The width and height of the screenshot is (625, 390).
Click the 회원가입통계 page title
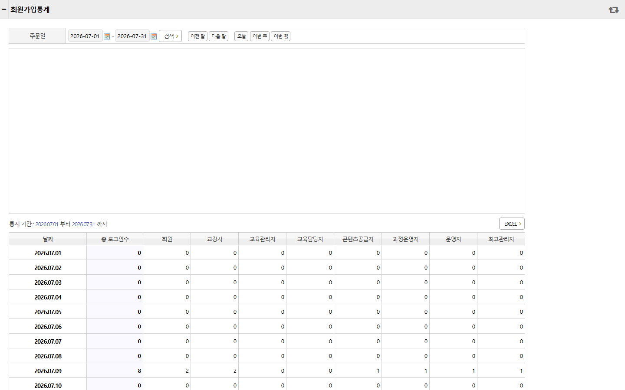click(x=30, y=10)
